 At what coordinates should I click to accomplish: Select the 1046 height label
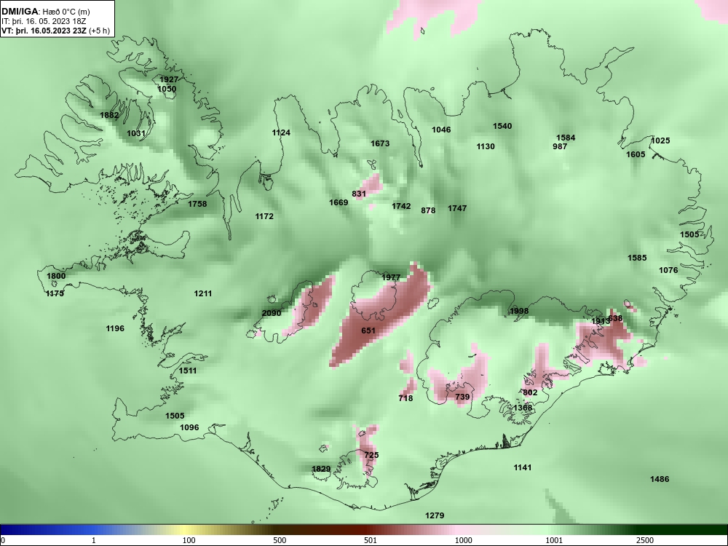coord(441,130)
